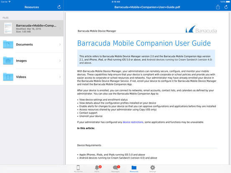The image size is (231, 173).
Task: Reload the PDF document viewer
Action: click(226, 7)
